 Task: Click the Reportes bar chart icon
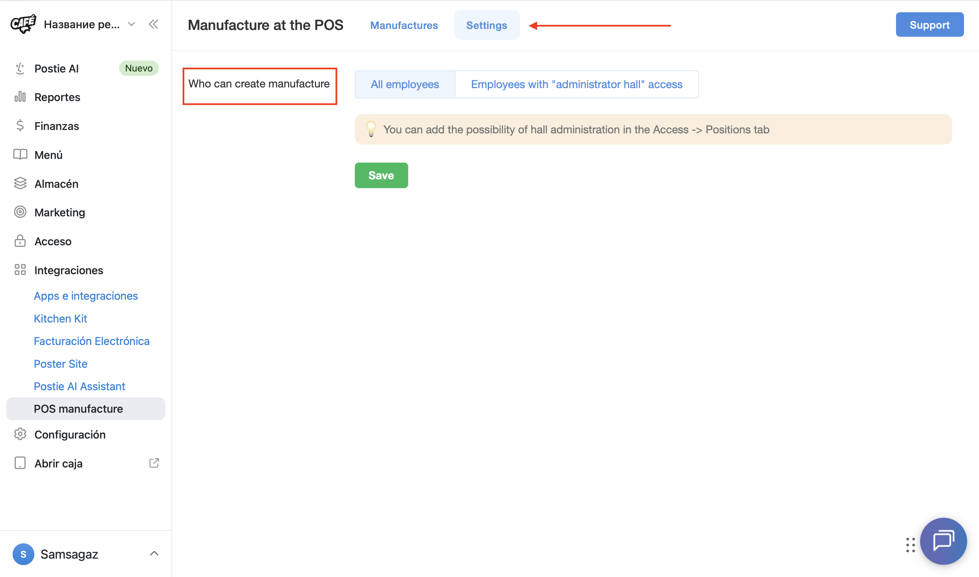(x=20, y=97)
